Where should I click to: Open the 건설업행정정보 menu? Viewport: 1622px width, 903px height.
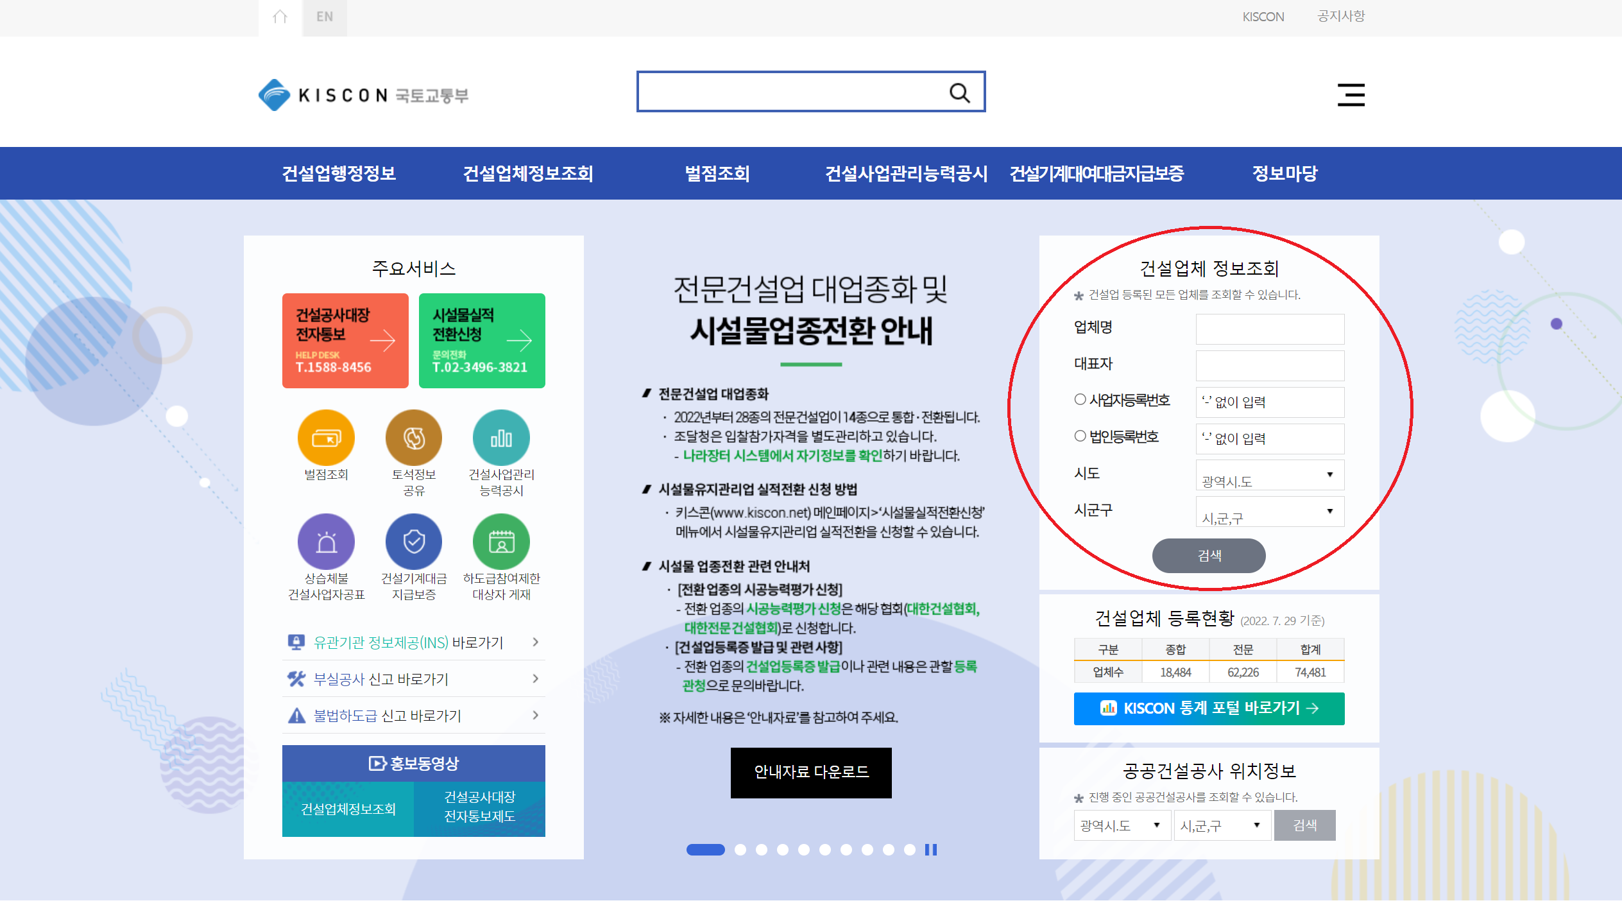click(x=339, y=173)
